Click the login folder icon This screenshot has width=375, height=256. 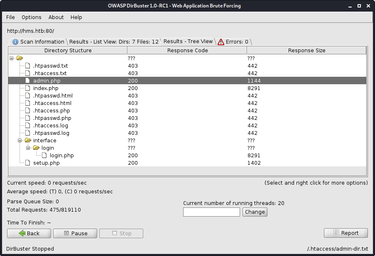tap(36, 148)
